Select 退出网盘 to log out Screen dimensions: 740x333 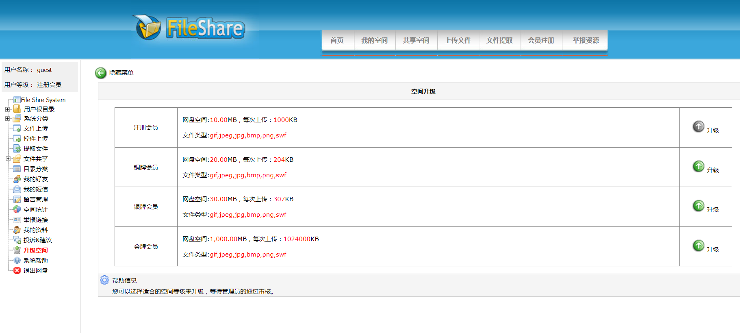pyautogui.click(x=36, y=271)
